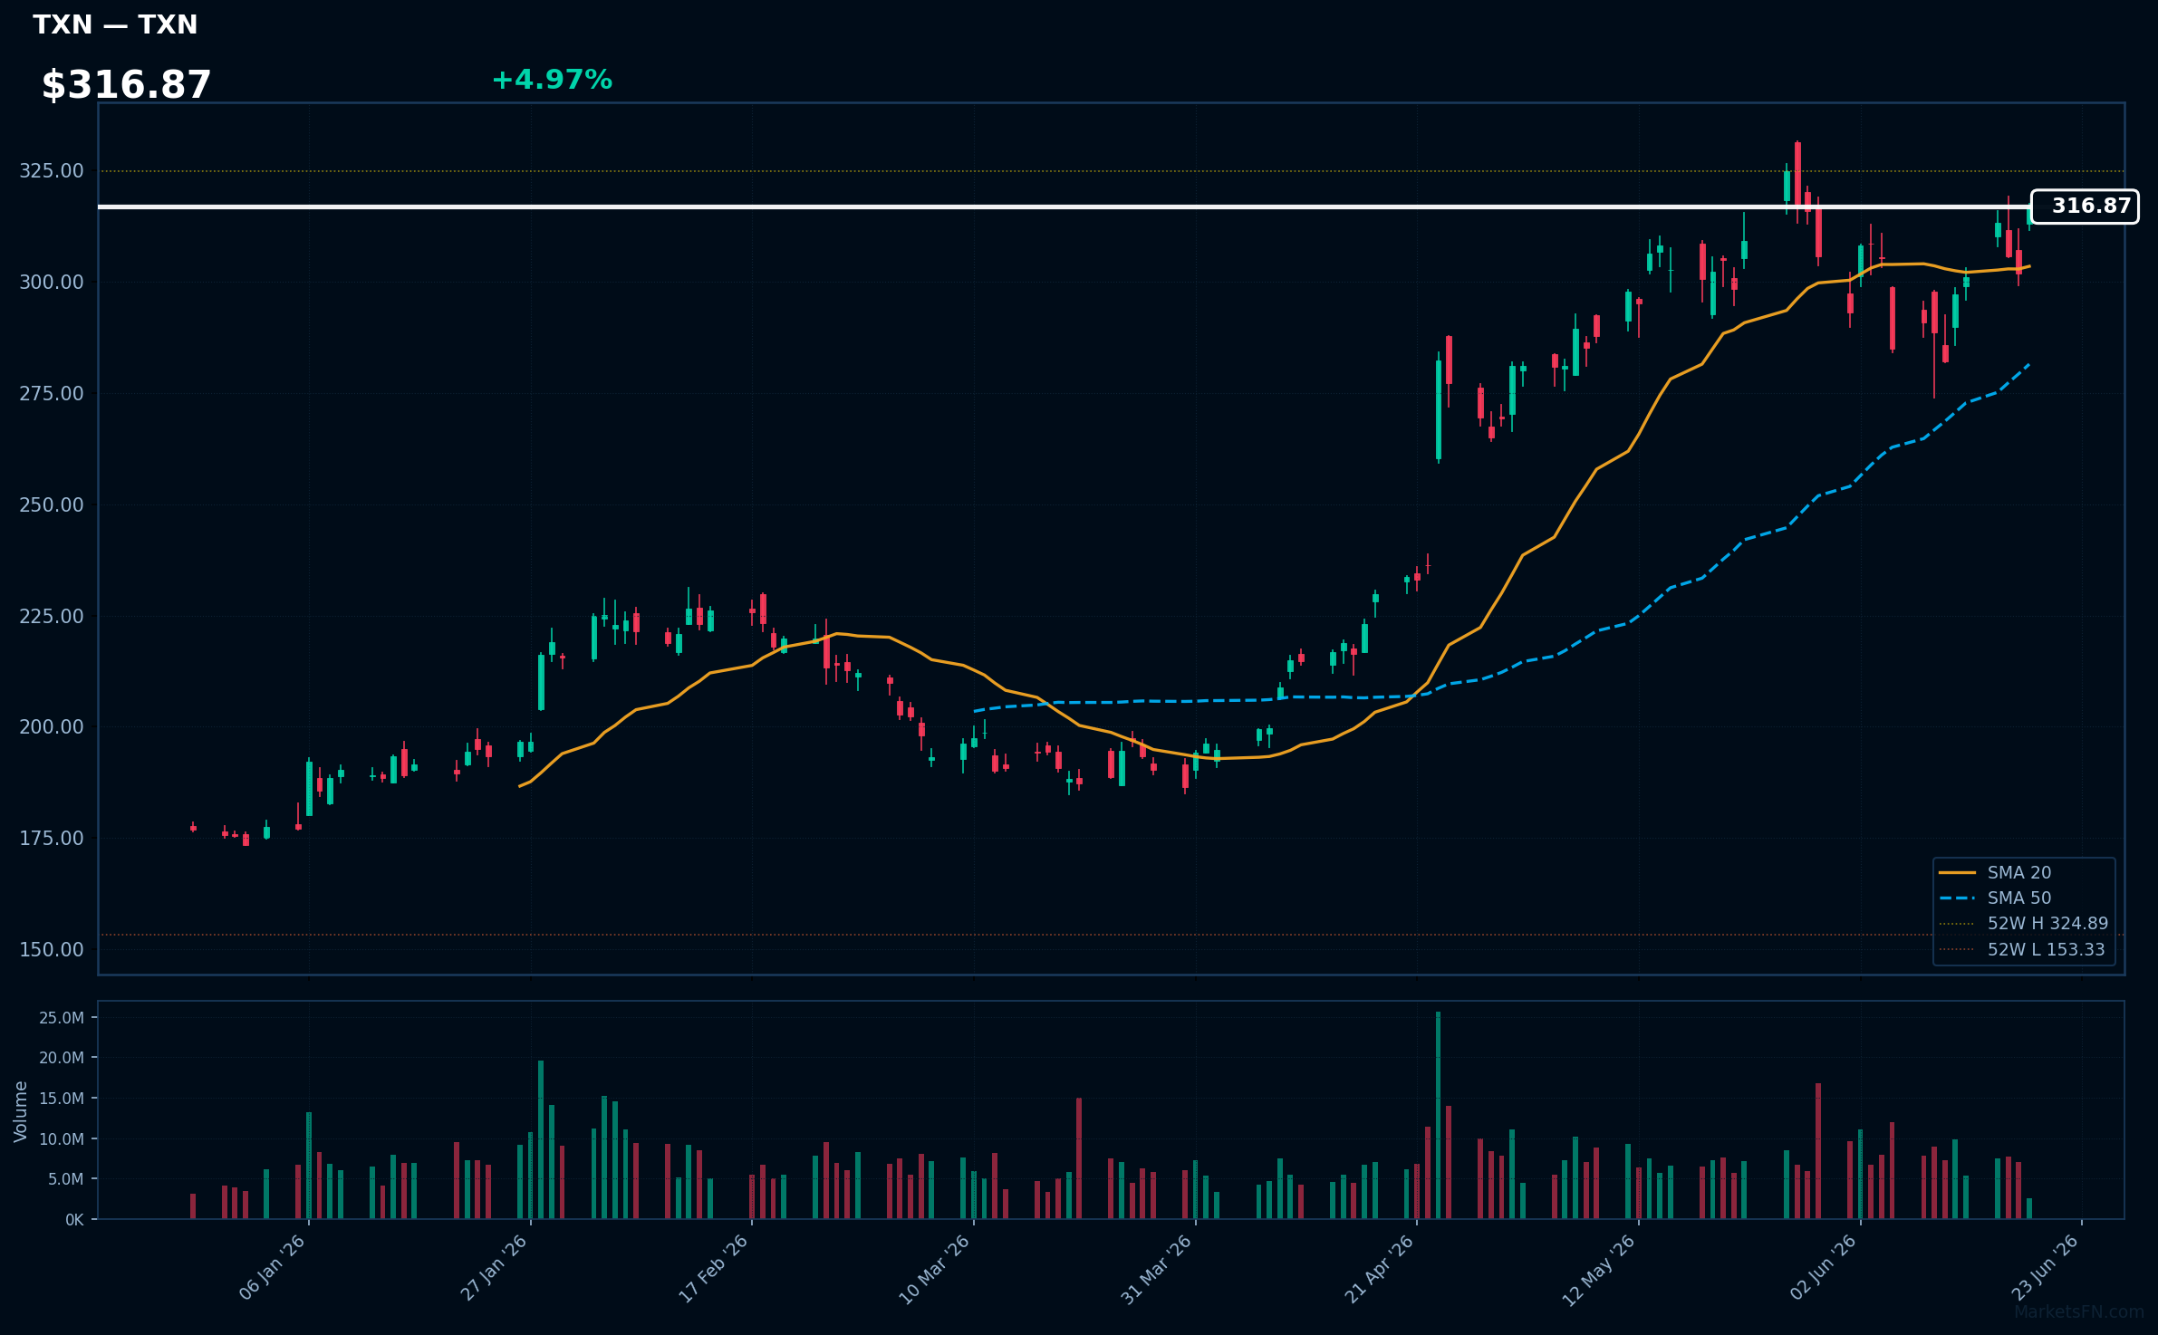Screen dimensions: 2158x1335
Task: Click the 175.00 price axis label
Action: [52, 839]
